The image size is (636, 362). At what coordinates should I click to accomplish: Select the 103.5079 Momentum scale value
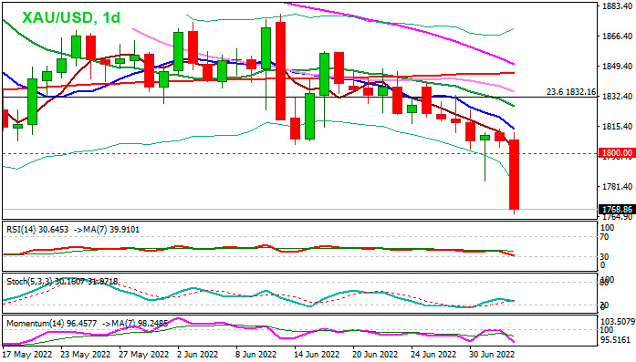pos(618,322)
